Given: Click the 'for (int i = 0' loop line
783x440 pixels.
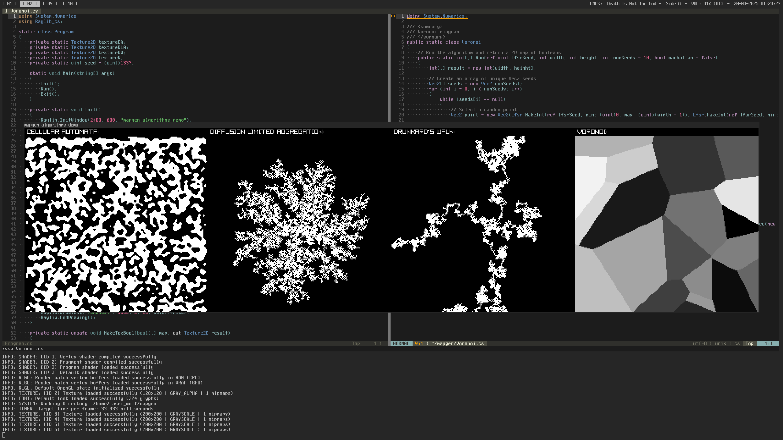Looking at the screenshot, I should (476, 89).
